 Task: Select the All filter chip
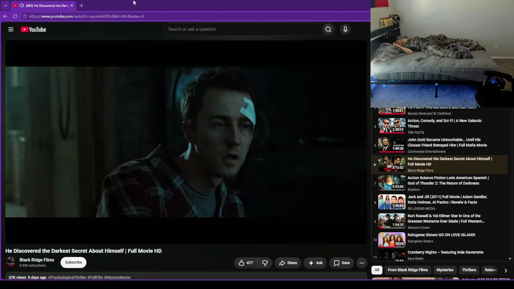pos(377,270)
